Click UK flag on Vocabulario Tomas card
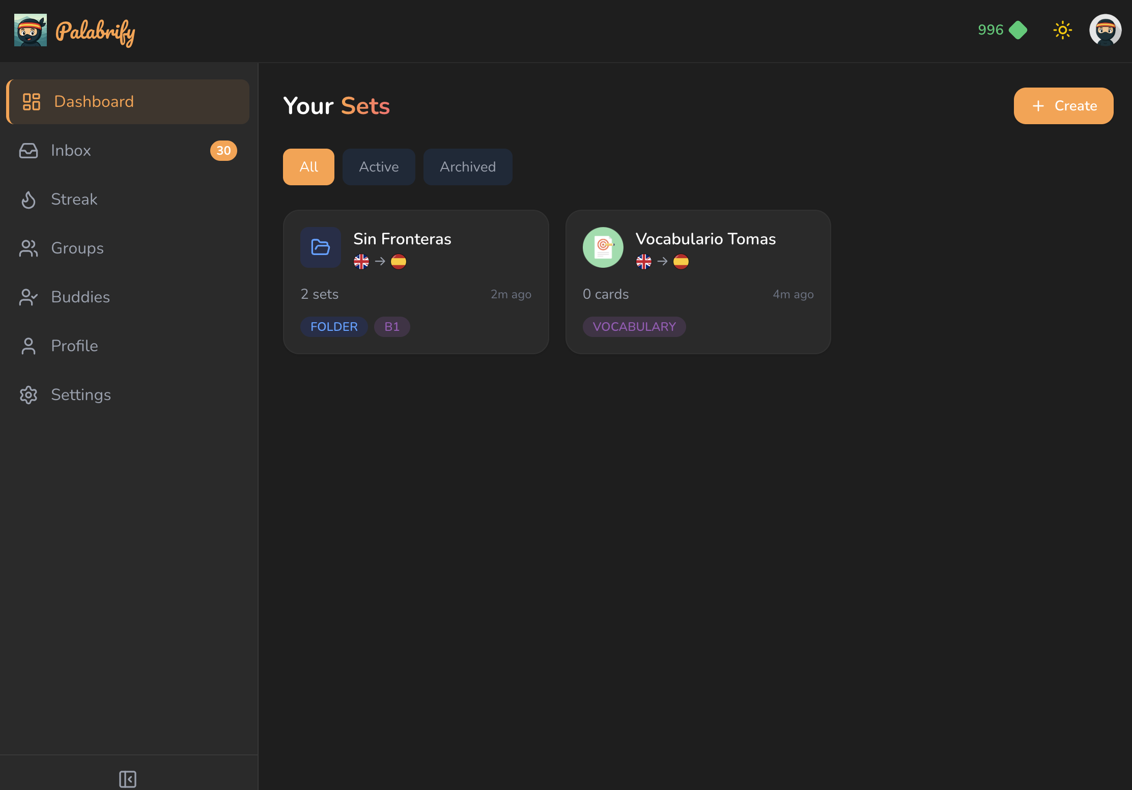The width and height of the screenshot is (1132, 790). [644, 262]
